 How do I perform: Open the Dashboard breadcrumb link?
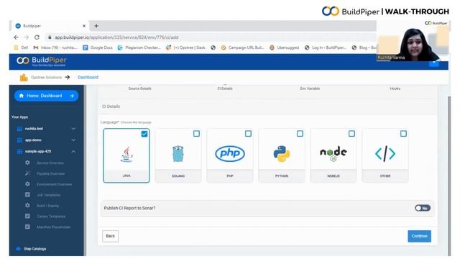tap(88, 77)
